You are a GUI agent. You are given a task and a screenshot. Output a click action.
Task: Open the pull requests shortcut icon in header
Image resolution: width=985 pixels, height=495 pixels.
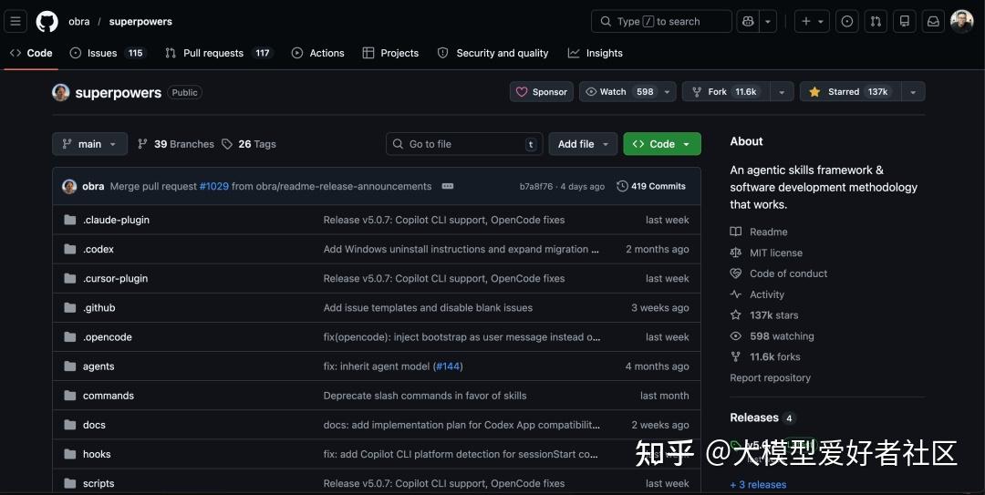(x=876, y=21)
